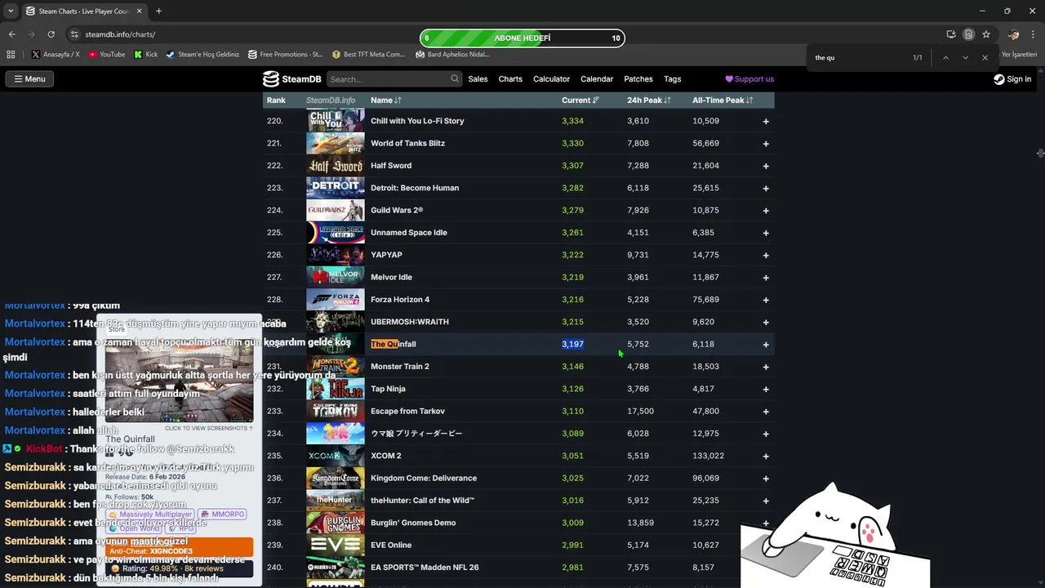Screen dimensions: 1045x588
Task: Go to previous find-in-page match
Action: [945, 58]
